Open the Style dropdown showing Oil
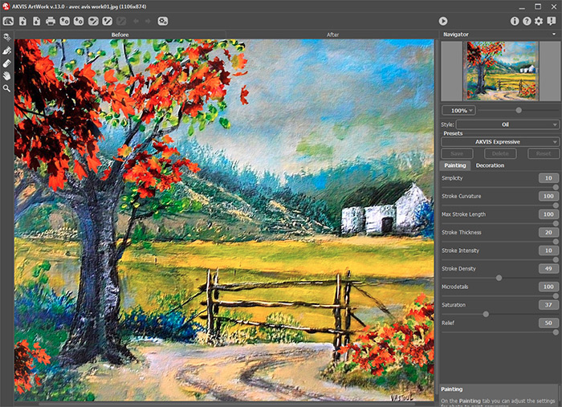Viewport: 562px width, 407px height. pos(507,124)
